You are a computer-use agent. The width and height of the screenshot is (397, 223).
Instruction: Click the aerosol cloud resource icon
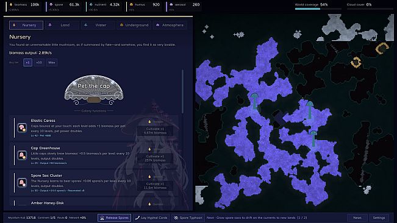171,4
